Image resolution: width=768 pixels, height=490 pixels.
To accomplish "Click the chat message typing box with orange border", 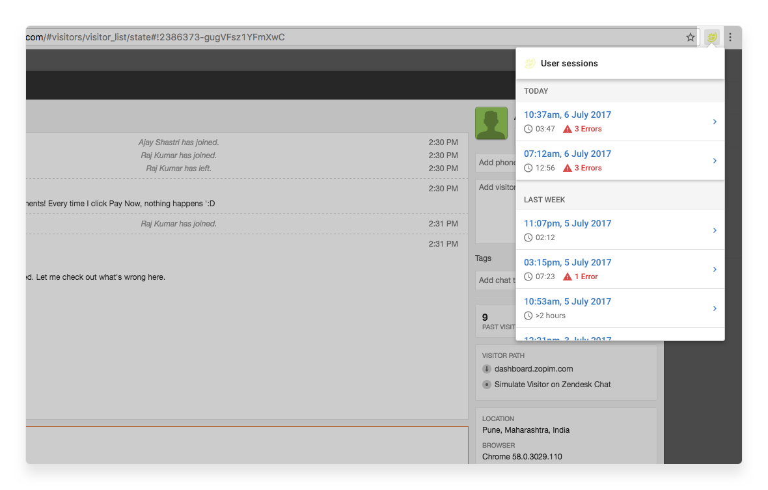I will (247, 445).
